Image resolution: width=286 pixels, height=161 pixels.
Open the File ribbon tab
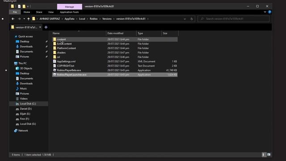(15, 12)
